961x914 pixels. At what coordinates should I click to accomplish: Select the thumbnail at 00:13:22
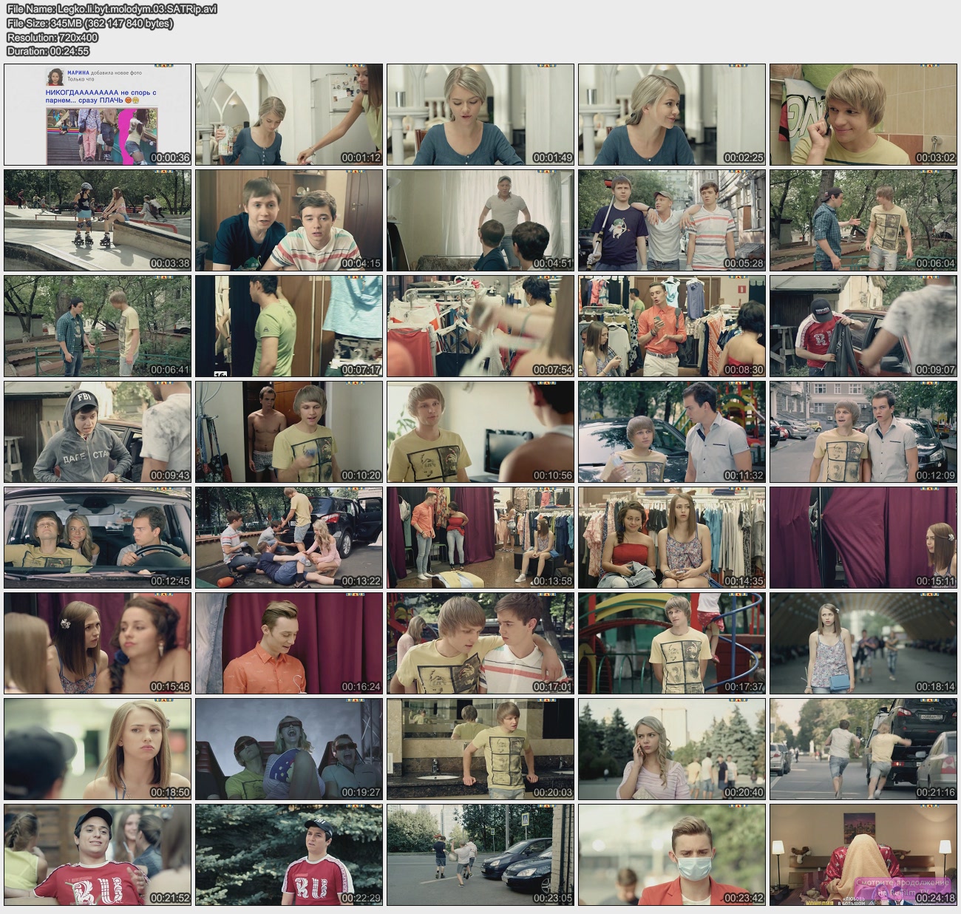click(x=289, y=538)
